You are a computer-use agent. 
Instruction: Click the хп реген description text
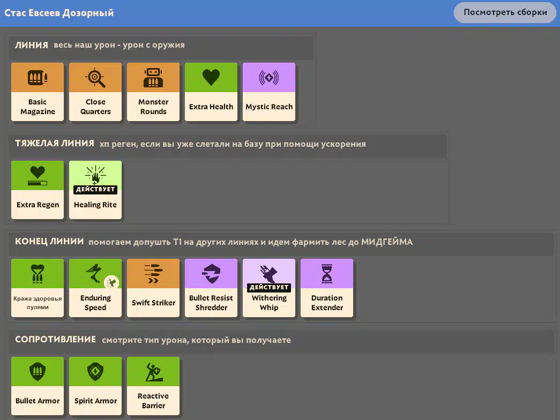pyautogui.click(x=233, y=144)
